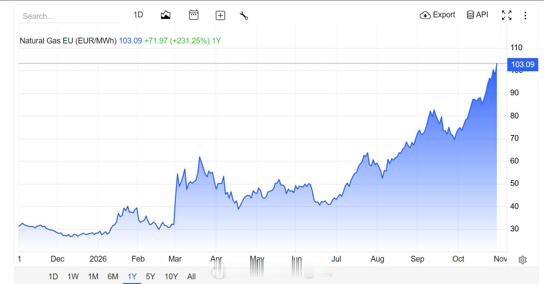
Task: Select the 1Y time range
Action: 132,277
